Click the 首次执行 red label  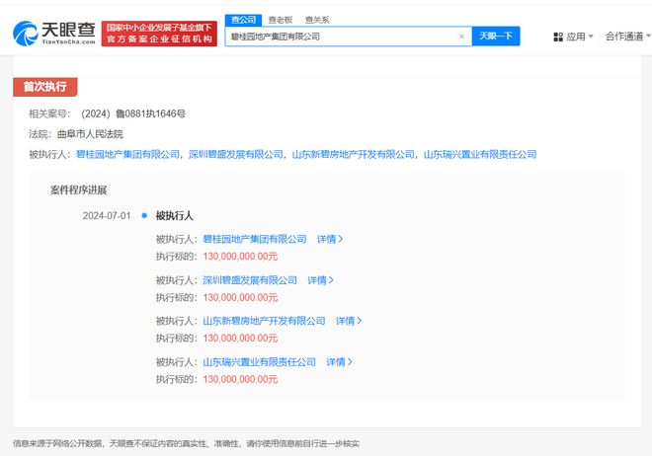44,87
